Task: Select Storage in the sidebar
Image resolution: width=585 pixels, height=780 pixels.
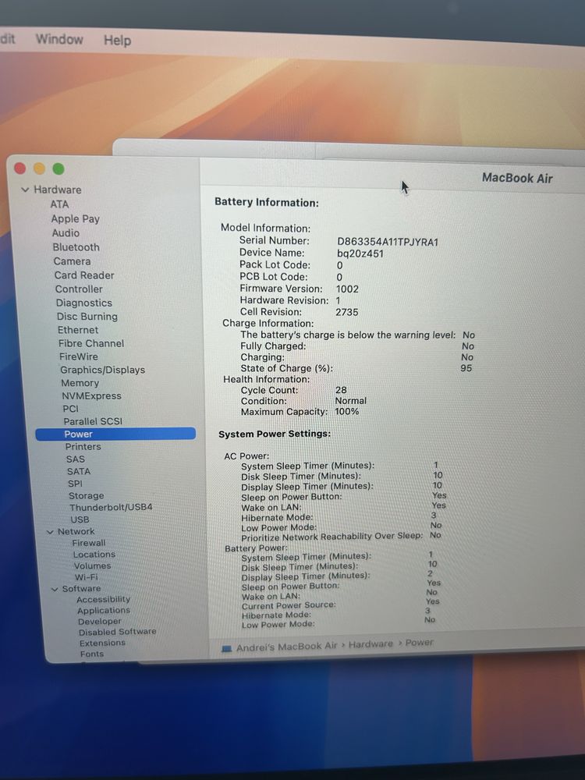Action: pyautogui.click(x=86, y=495)
